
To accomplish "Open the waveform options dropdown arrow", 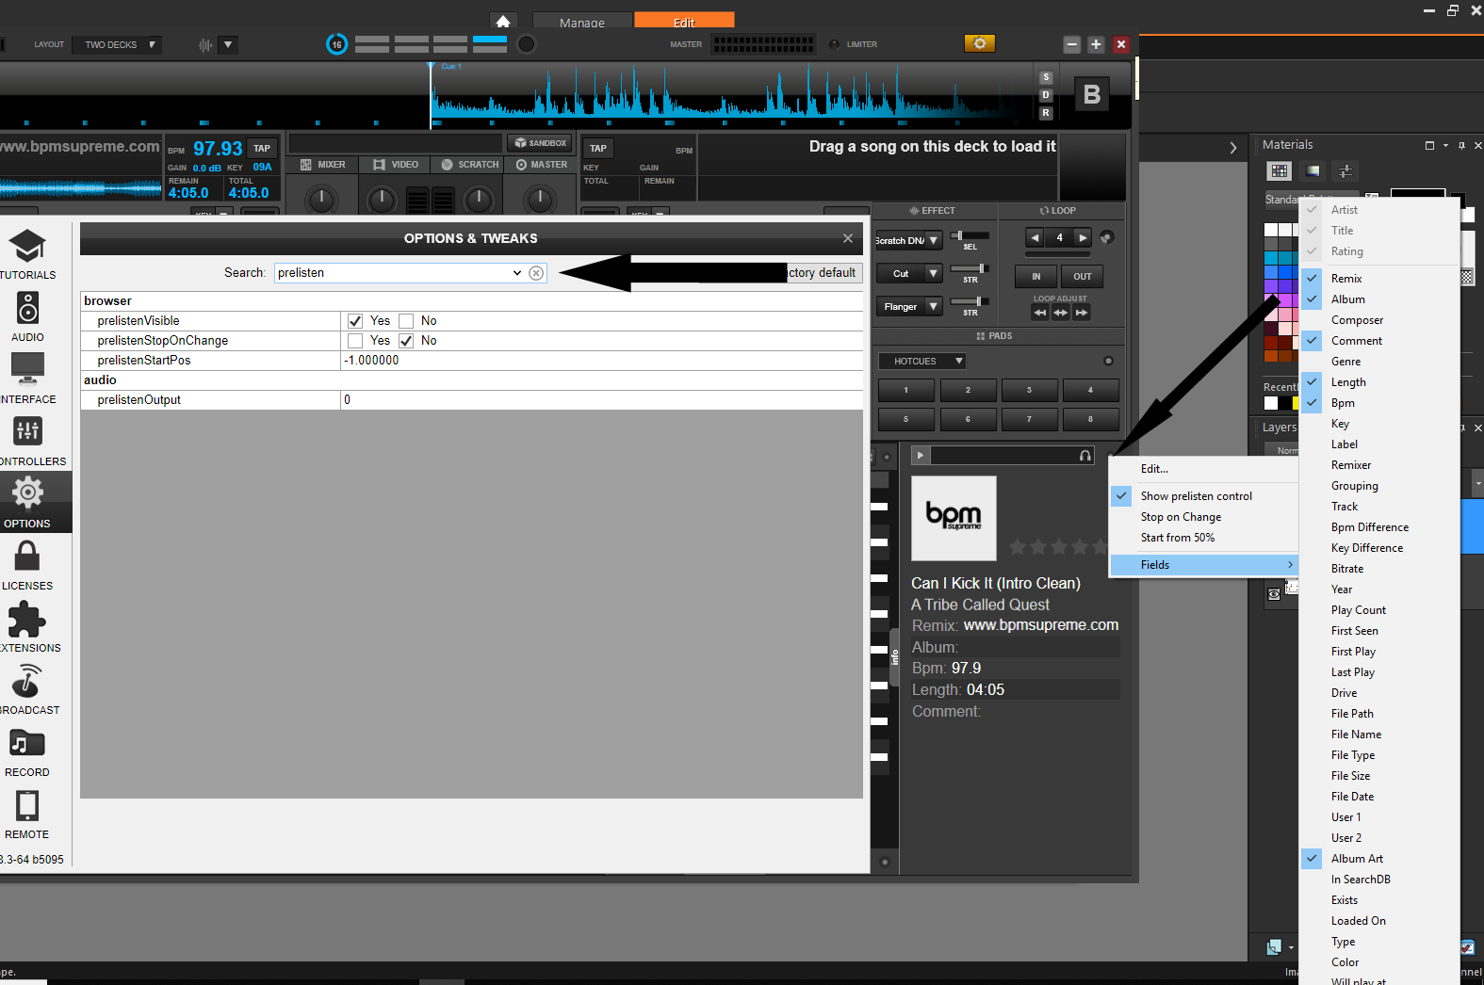I will [x=228, y=44].
